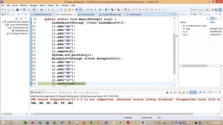Click the green Run button
This screenshot has width=223, height=125.
(106, 10)
